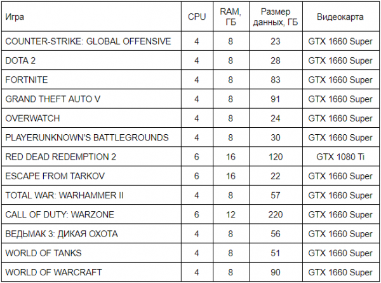Select the DOTA 2 game cell
This screenshot has height=283, width=381.
[x=20, y=60]
